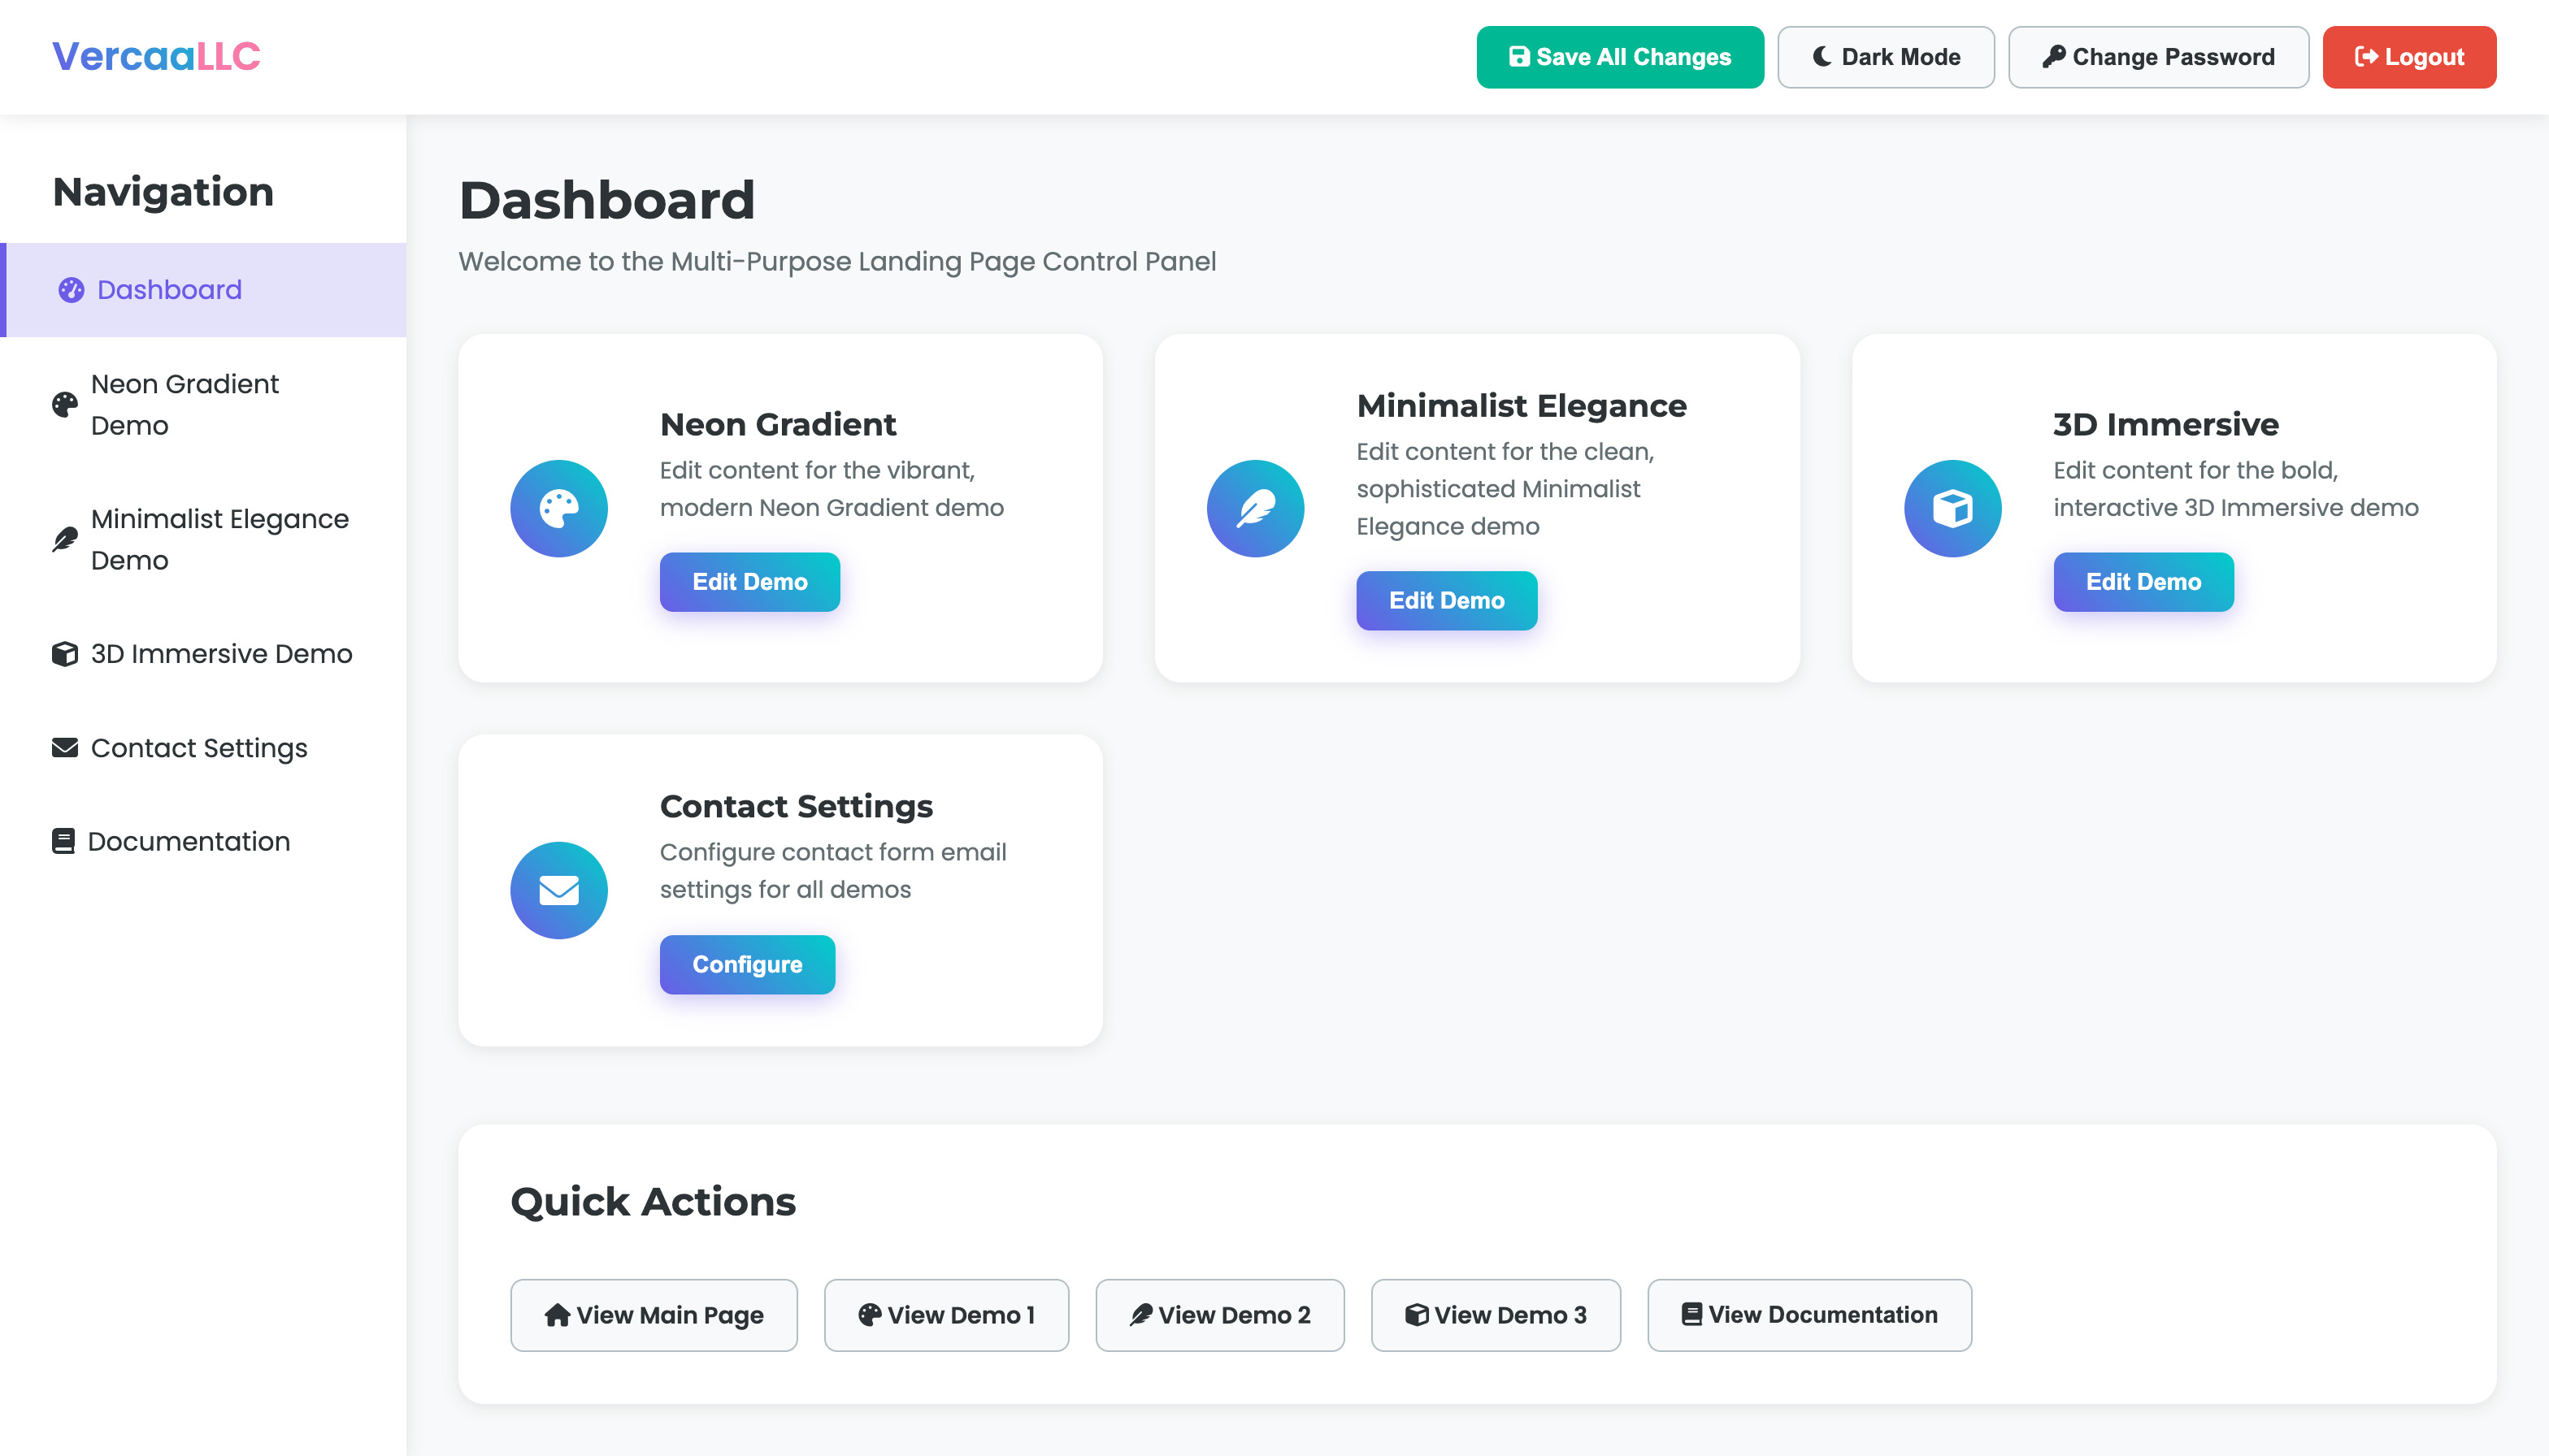Click the floppy disk save icon

tap(1518, 57)
